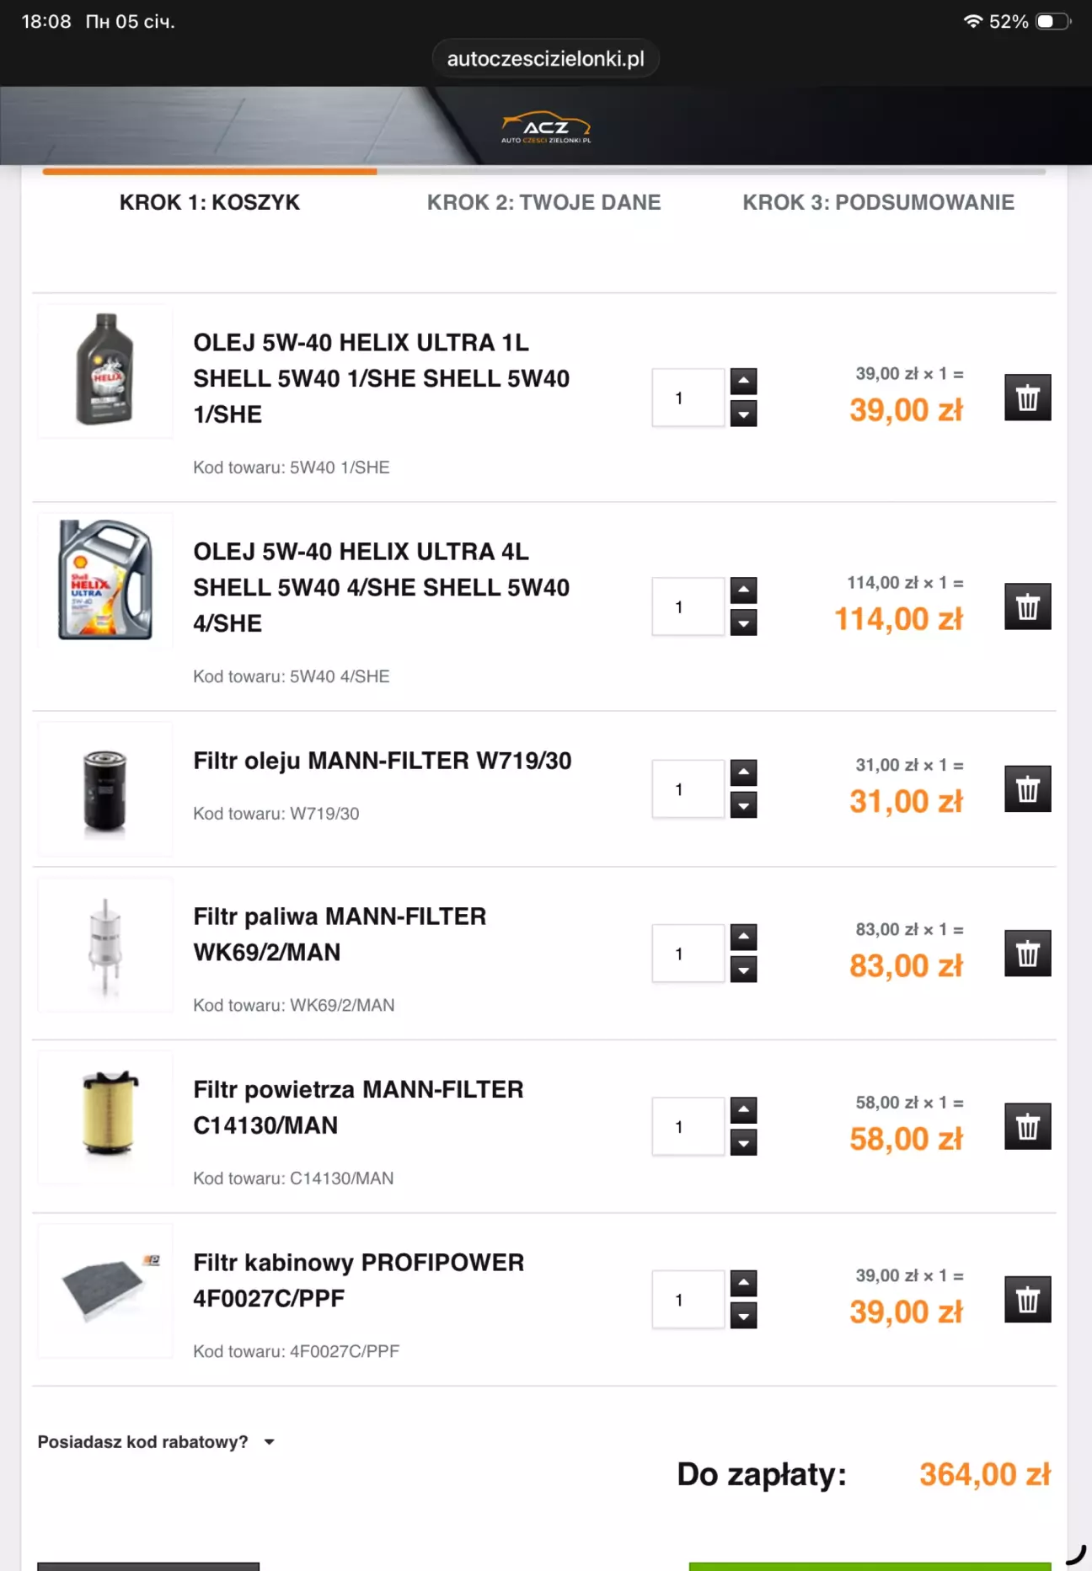Delete OLEJ 5W-40 HELIX ULTRA 1L from cart

coord(1027,398)
